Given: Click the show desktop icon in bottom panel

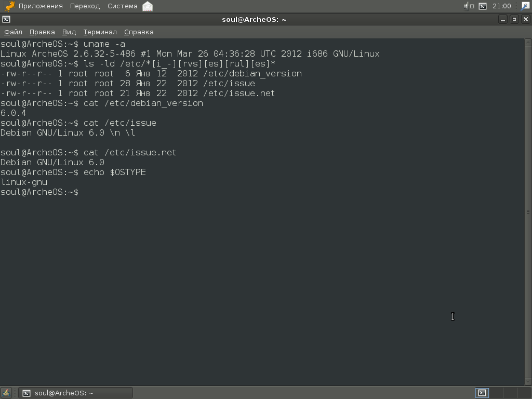Looking at the screenshot, I should (6, 393).
